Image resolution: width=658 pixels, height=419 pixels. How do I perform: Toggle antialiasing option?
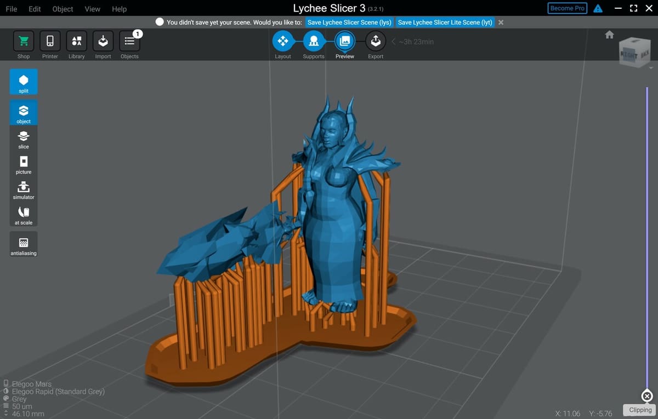click(24, 245)
